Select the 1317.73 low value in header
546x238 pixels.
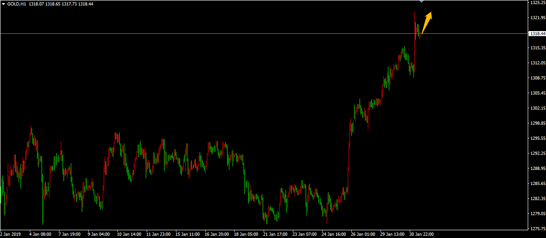(x=69, y=4)
